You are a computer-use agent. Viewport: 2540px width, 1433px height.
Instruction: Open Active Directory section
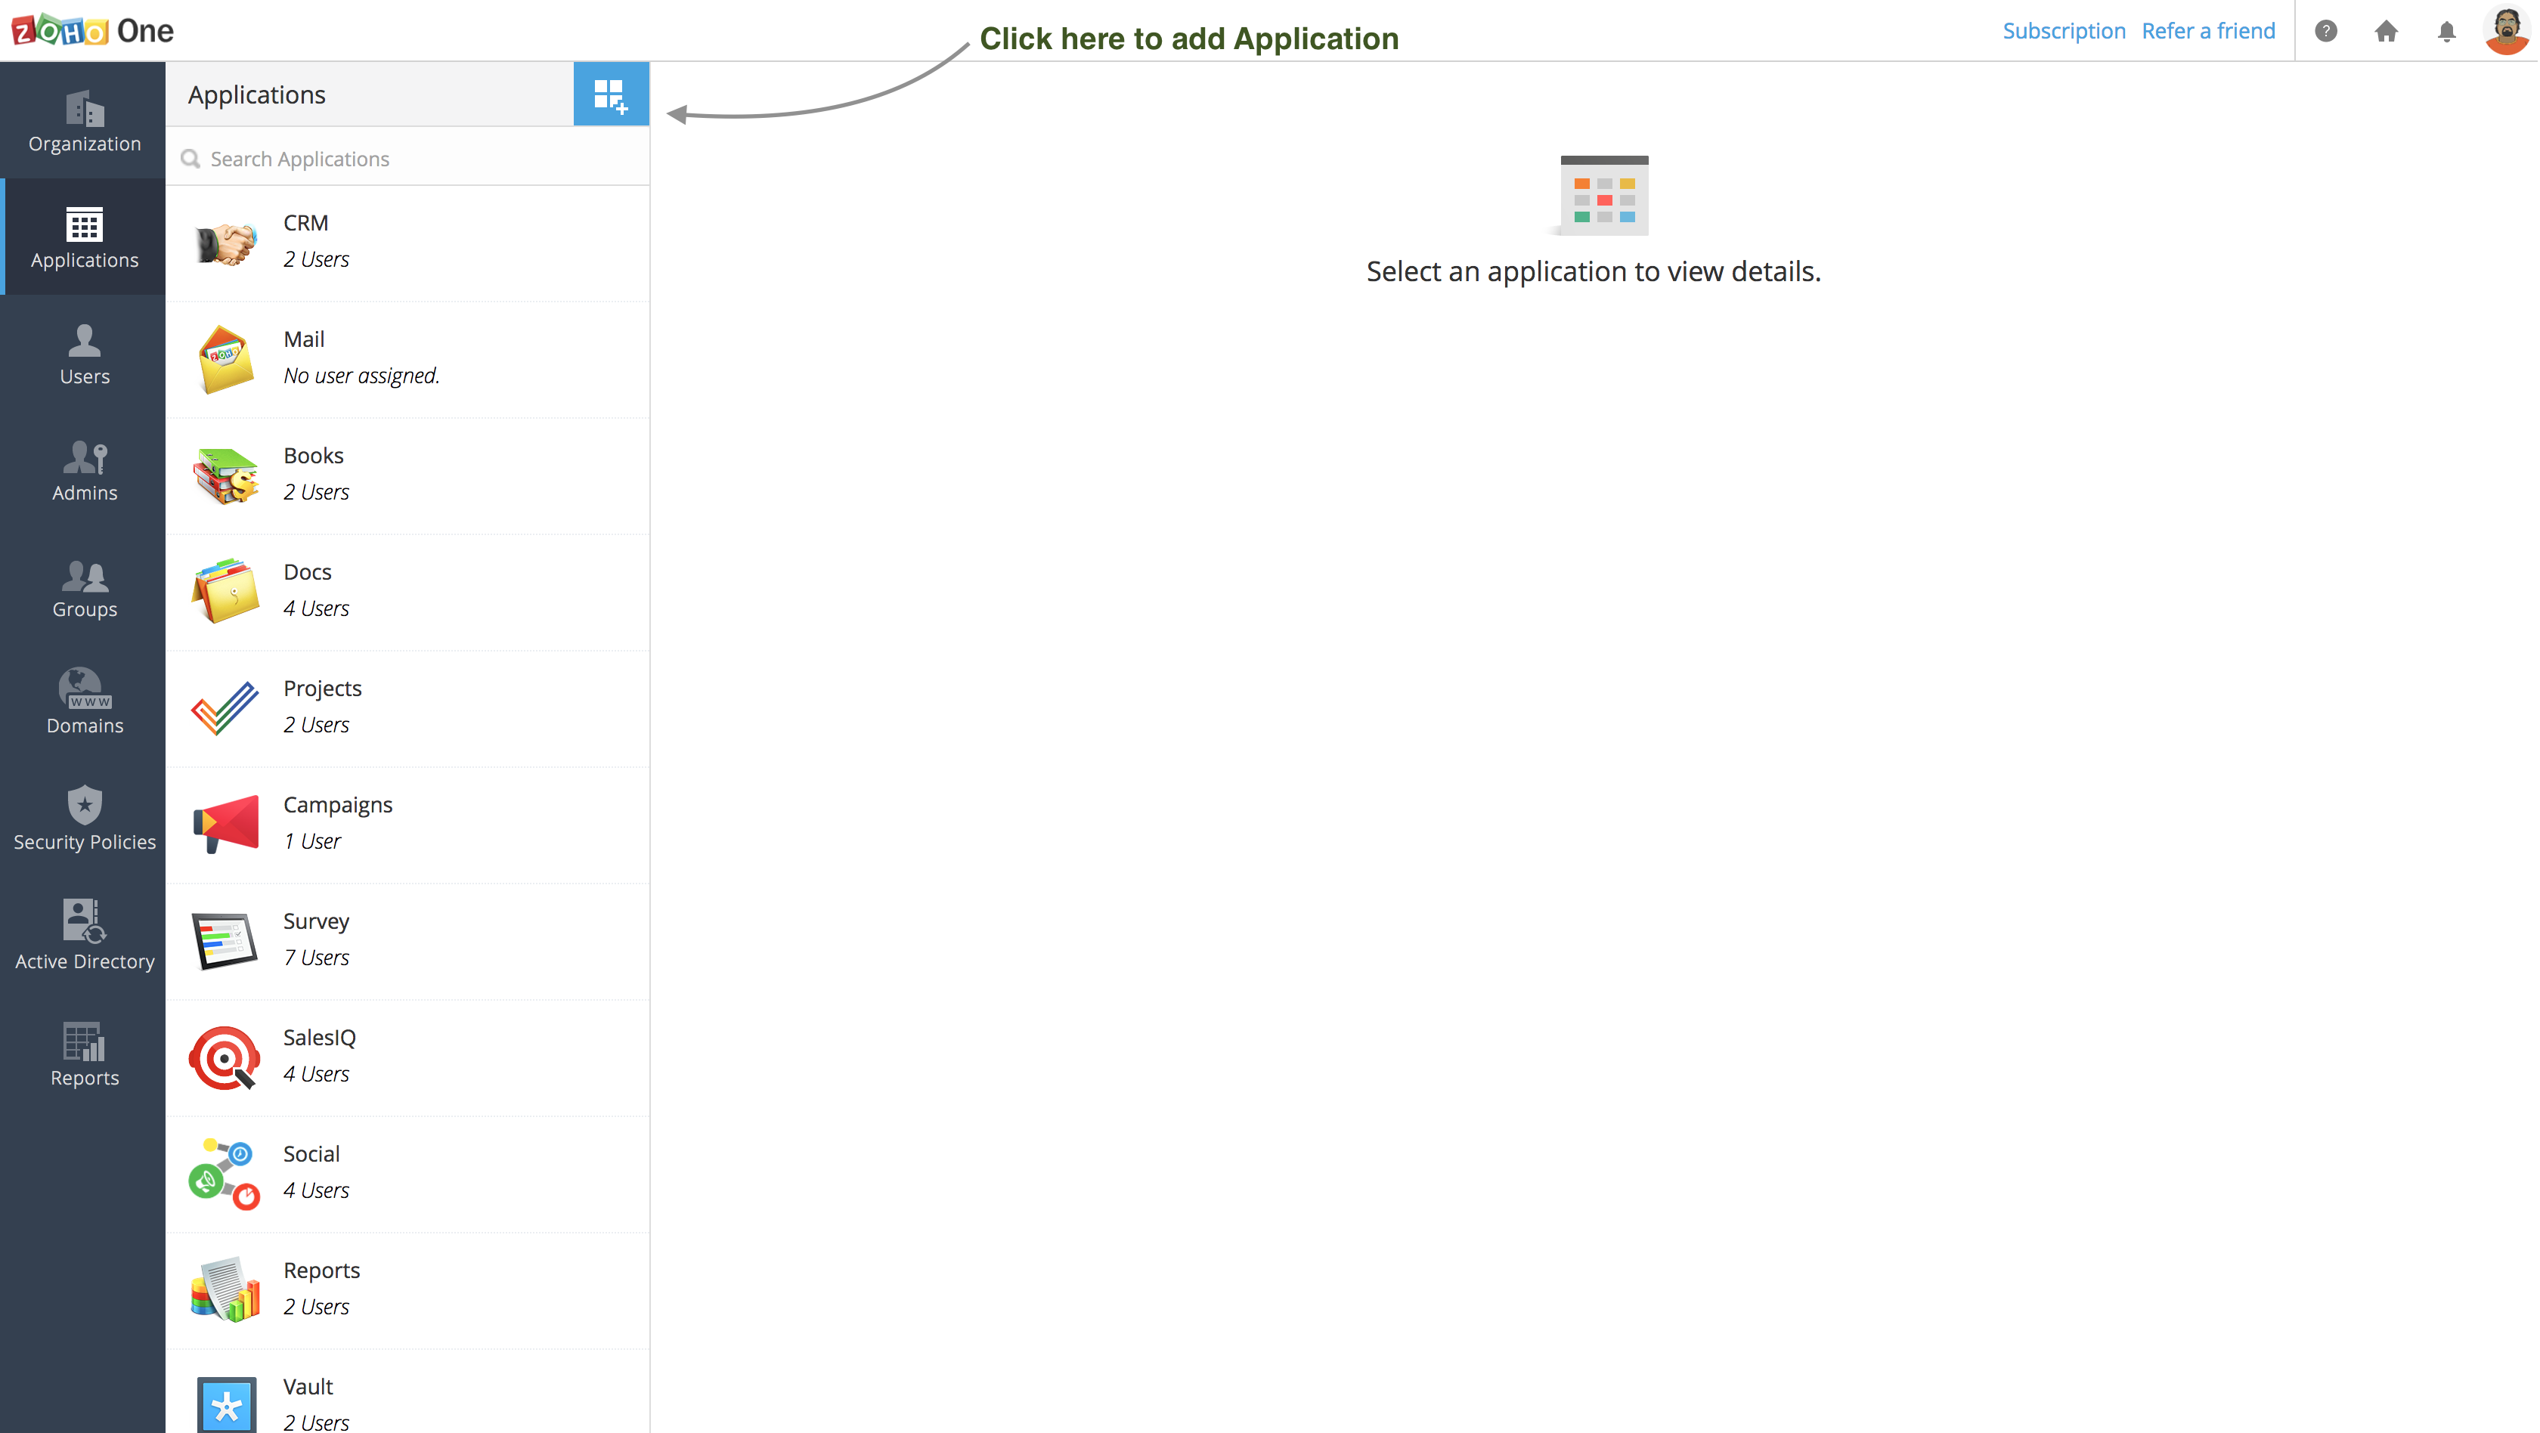tap(84, 935)
